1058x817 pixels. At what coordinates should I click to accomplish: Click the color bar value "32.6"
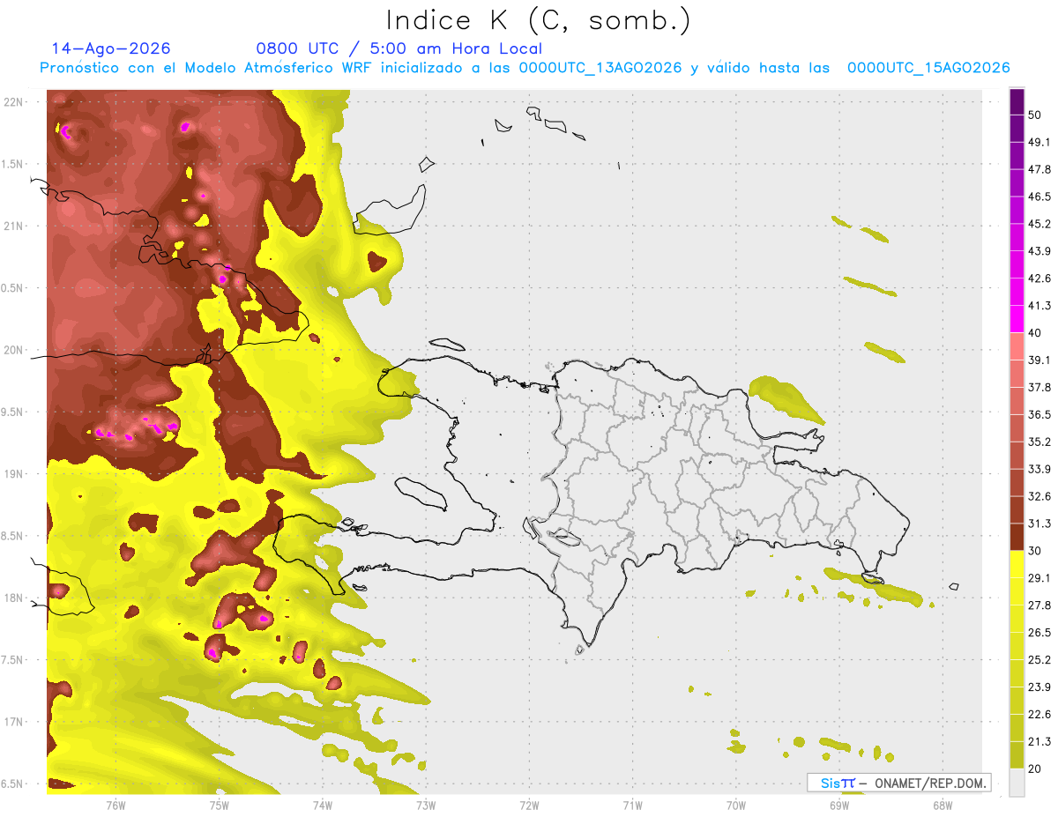coord(1039,497)
